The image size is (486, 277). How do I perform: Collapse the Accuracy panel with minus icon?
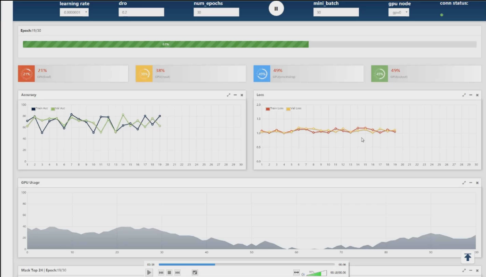click(x=235, y=95)
